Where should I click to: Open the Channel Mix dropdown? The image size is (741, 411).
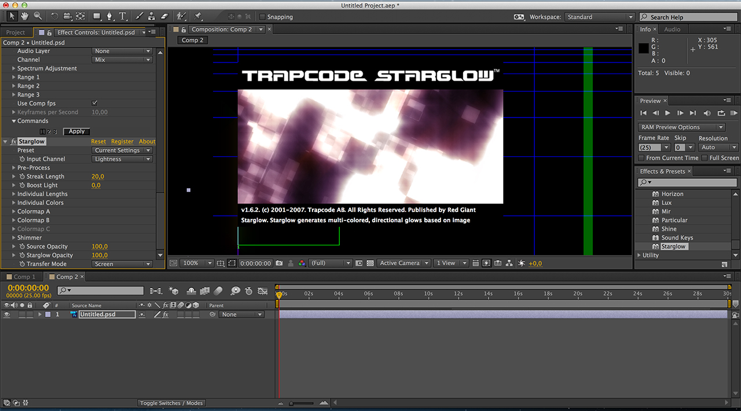pos(122,60)
